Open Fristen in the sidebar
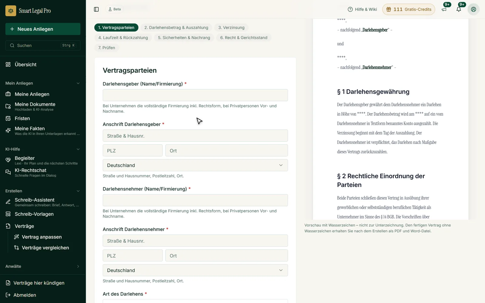 [x=43, y=118]
